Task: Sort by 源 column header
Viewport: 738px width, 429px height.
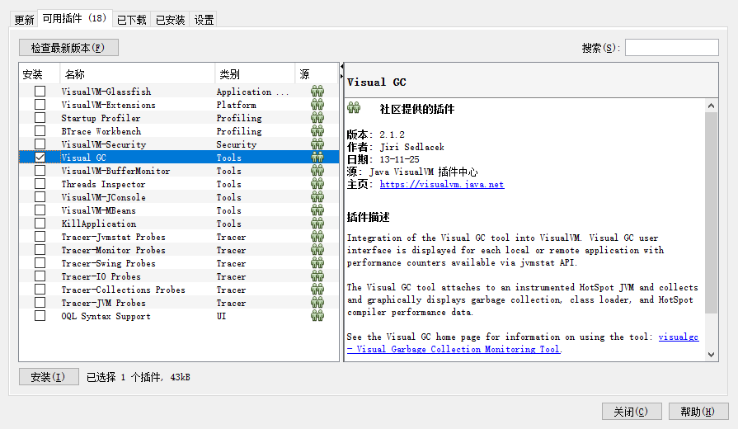Action: (317, 74)
